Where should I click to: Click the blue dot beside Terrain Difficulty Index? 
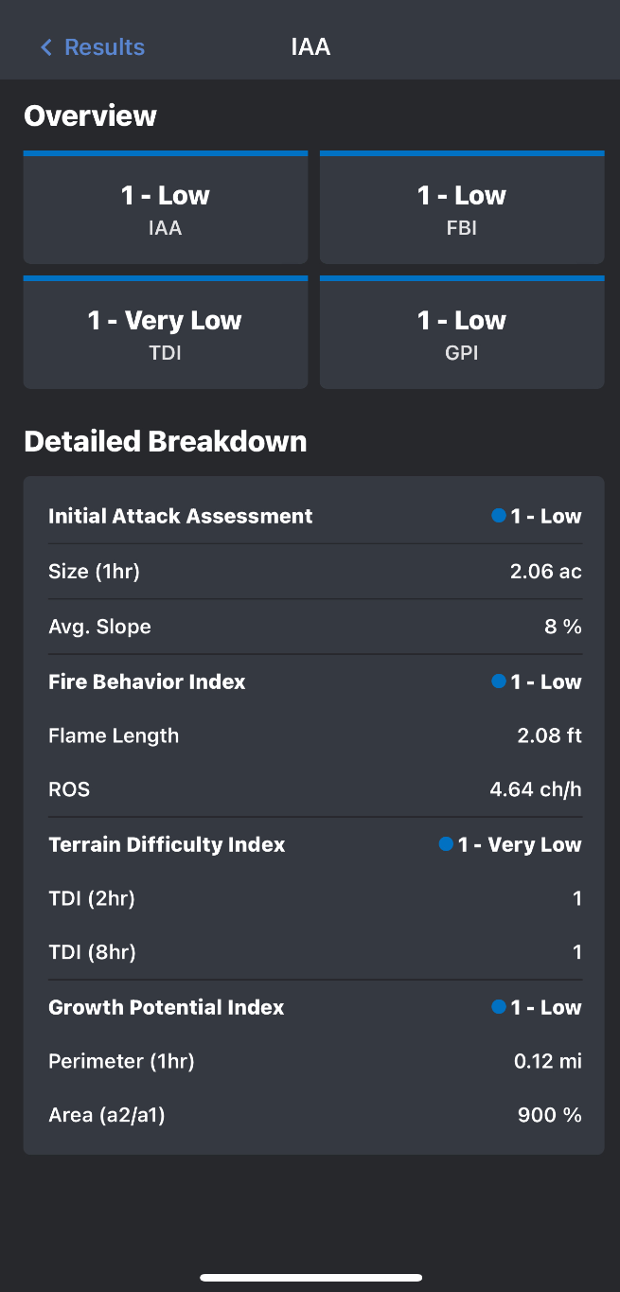(x=446, y=844)
